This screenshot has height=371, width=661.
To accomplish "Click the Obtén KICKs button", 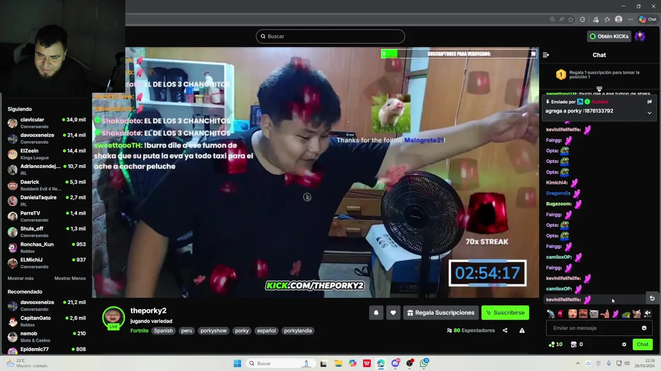I will [609, 36].
